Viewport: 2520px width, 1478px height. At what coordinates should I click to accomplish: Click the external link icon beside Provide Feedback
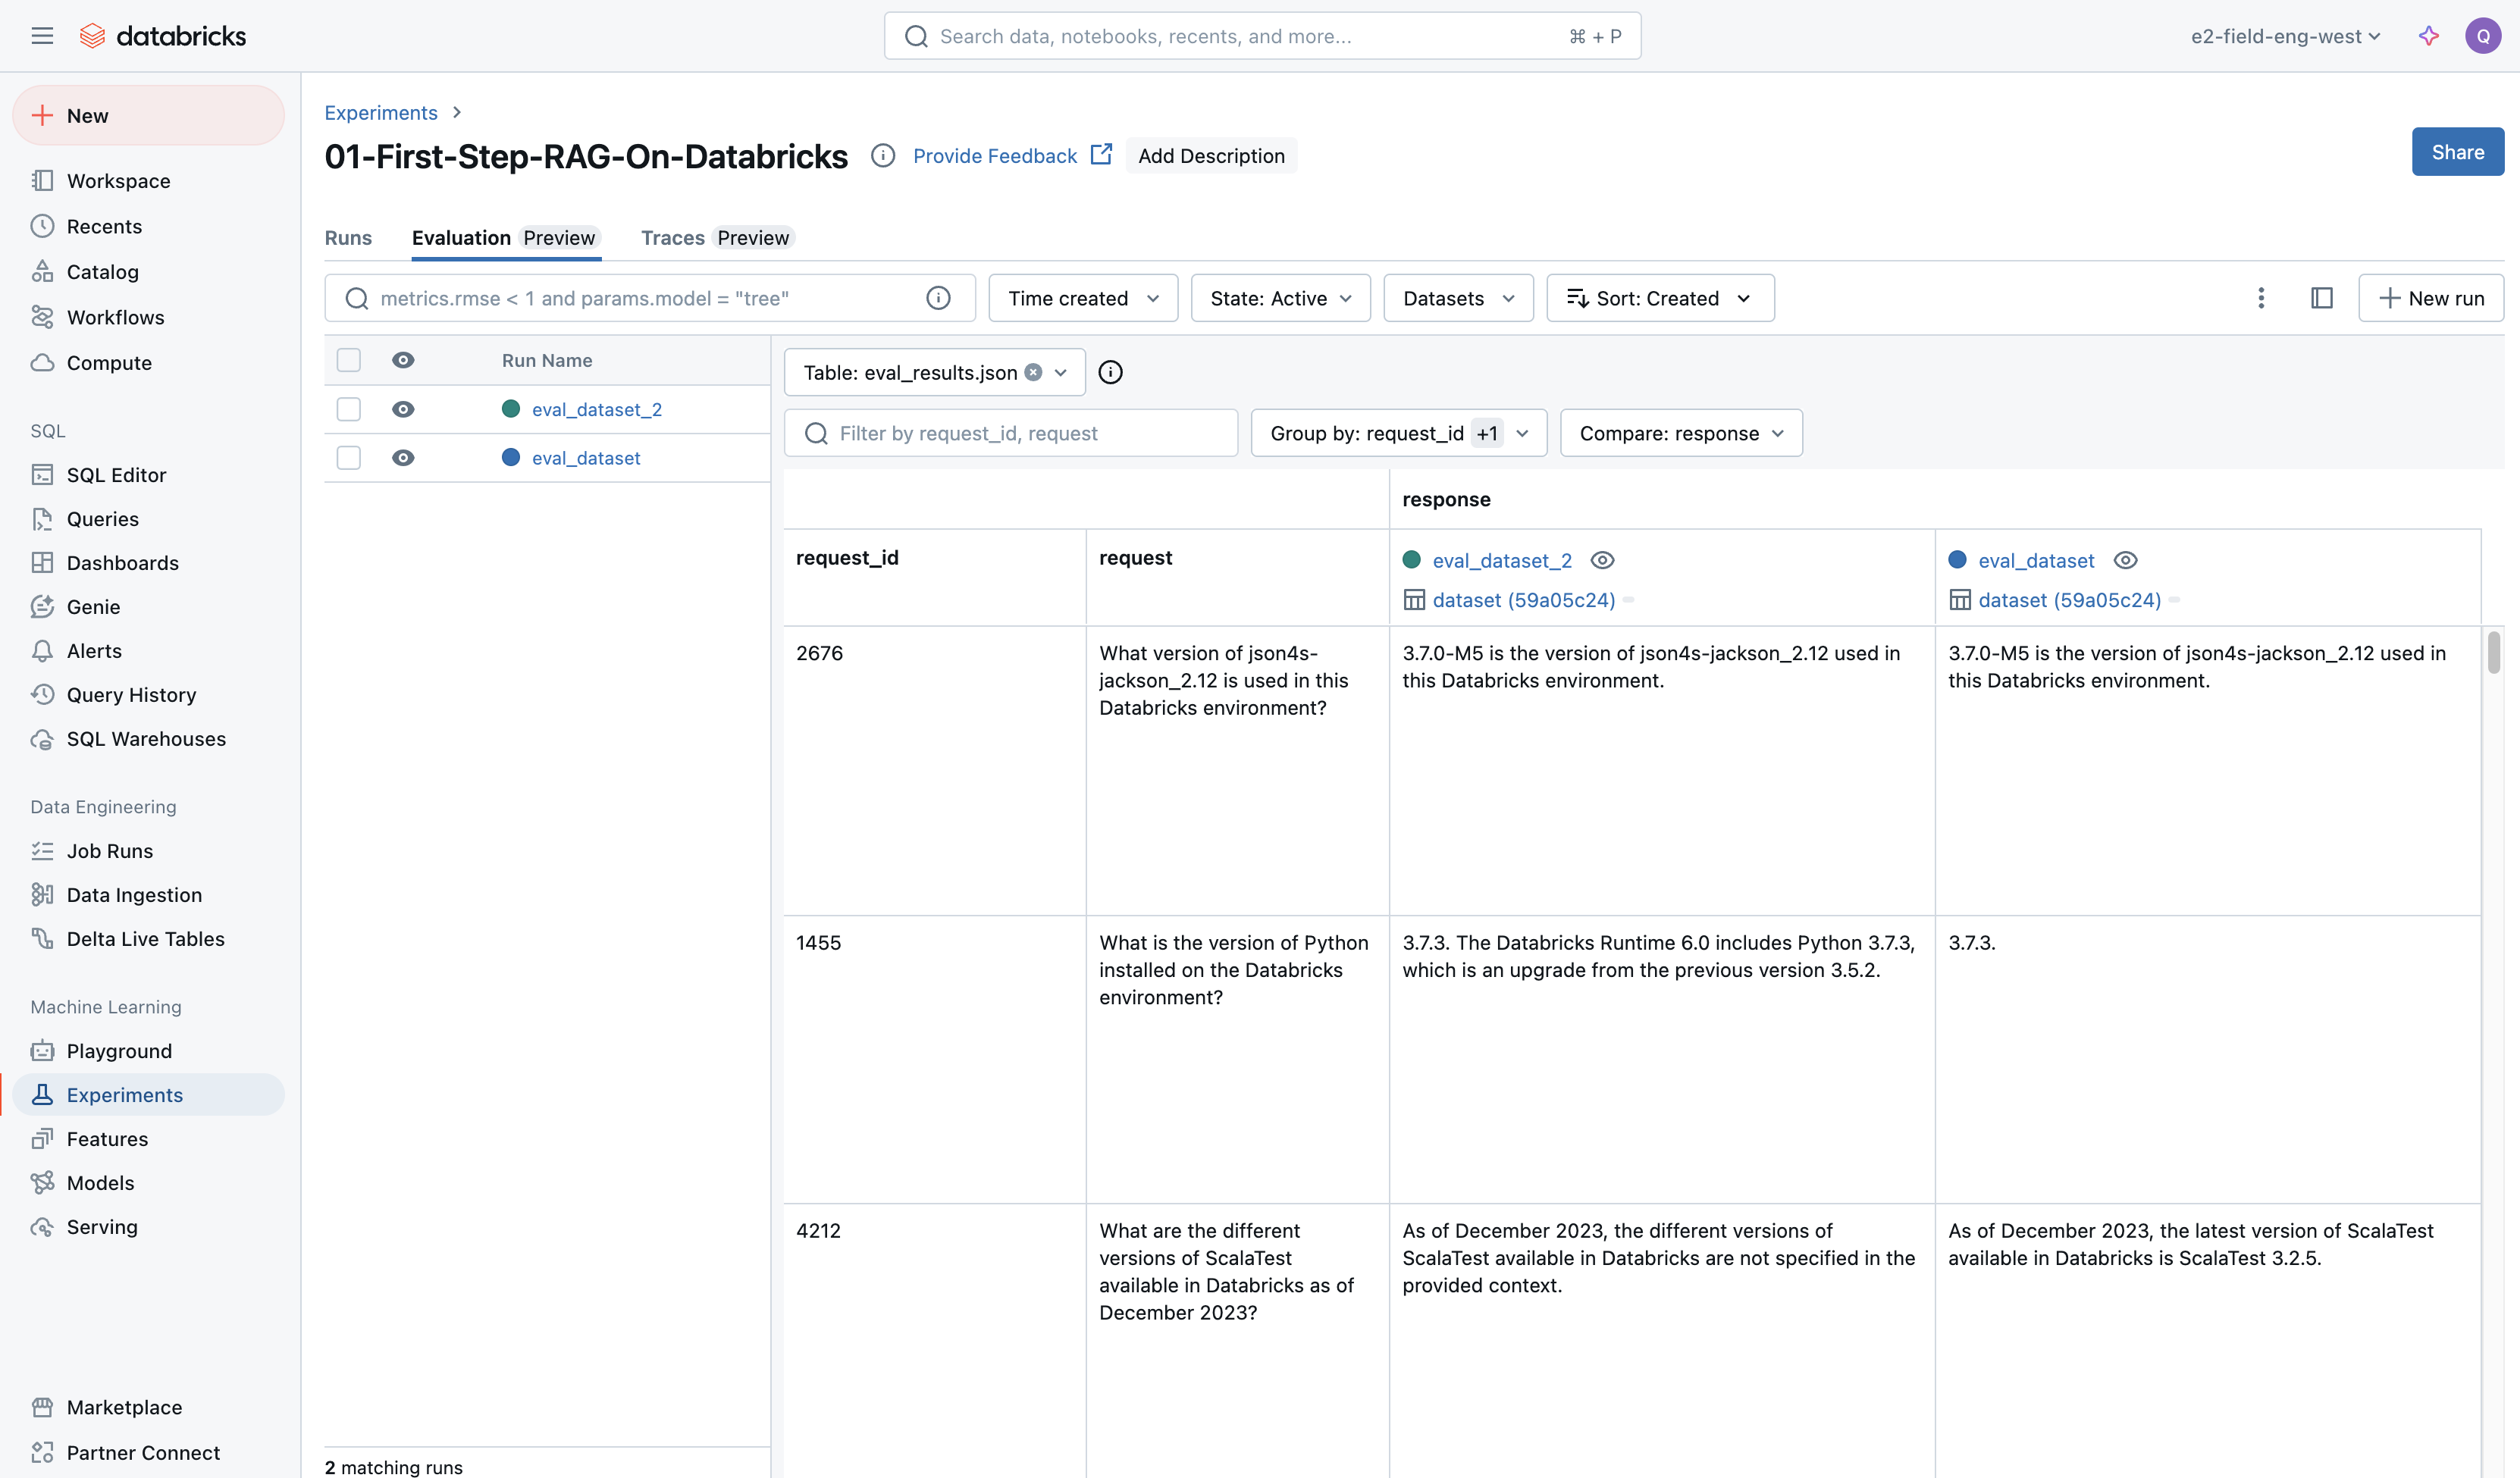(1101, 154)
